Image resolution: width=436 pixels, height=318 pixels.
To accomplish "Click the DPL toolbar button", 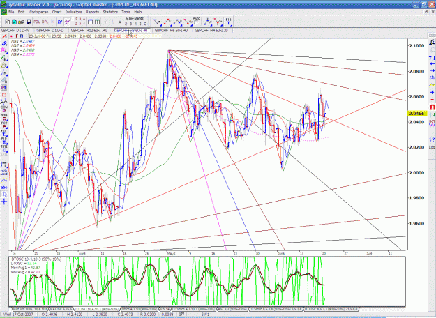I will tap(45, 22).
